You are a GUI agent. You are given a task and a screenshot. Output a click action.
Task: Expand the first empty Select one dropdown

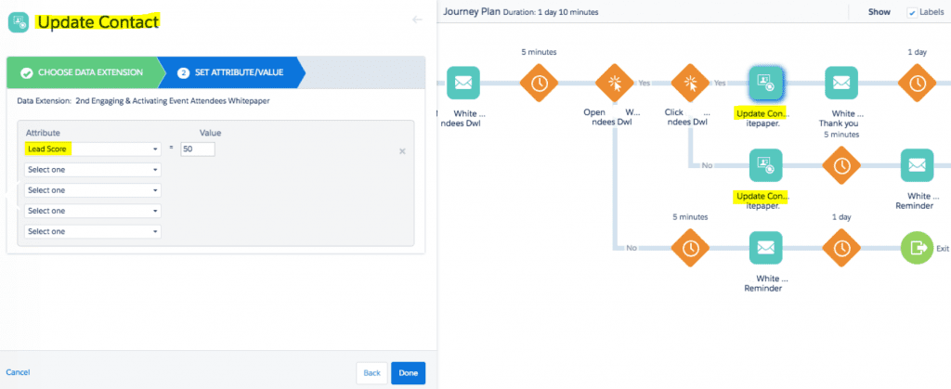coord(93,170)
